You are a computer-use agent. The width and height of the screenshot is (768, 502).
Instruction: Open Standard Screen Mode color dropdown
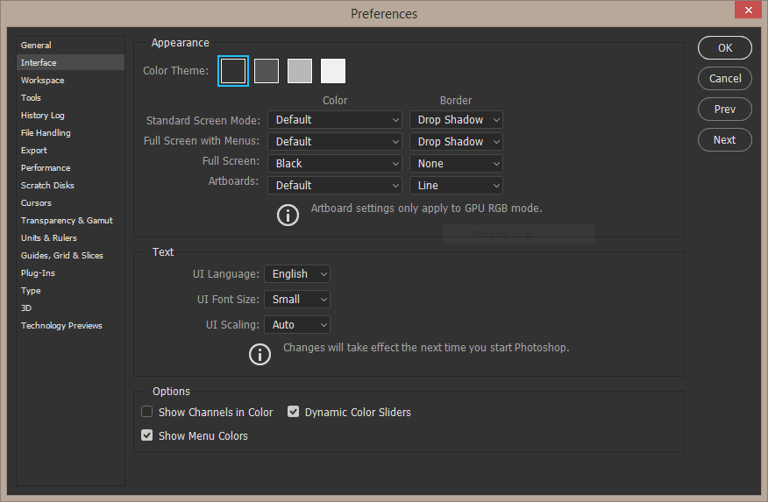335,120
